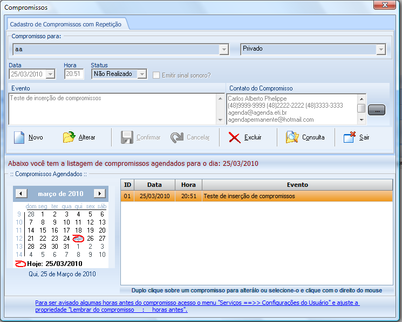Open the Data date picker dropdown
Image resolution: width=402 pixels, height=322 pixels.
(51, 74)
